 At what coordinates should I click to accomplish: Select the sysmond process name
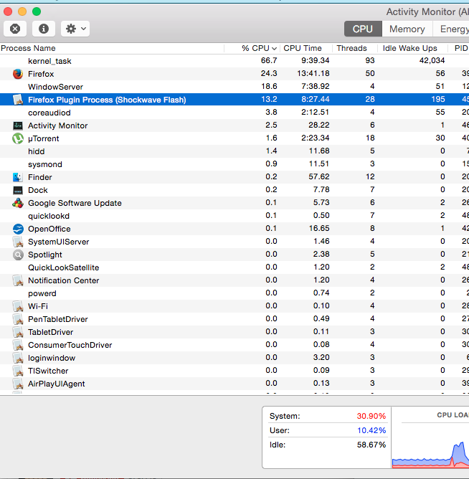click(x=45, y=164)
